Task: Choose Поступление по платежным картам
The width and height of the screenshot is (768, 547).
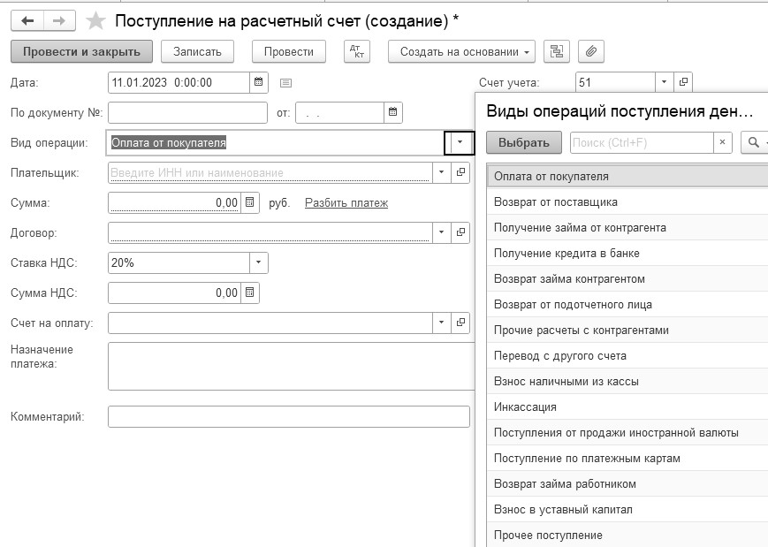Action: (x=627, y=458)
